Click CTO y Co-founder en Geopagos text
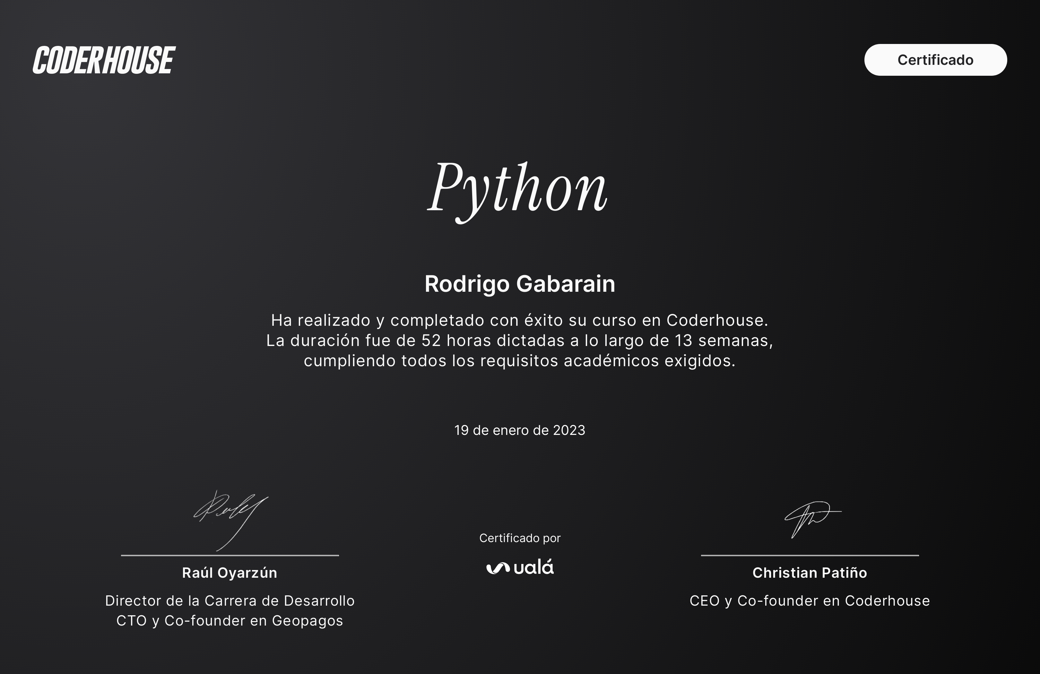The width and height of the screenshot is (1040, 674). coord(230,621)
